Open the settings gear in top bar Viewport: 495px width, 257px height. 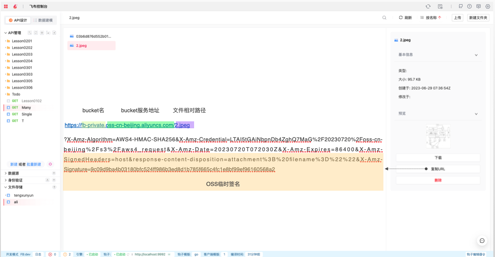click(x=488, y=7)
